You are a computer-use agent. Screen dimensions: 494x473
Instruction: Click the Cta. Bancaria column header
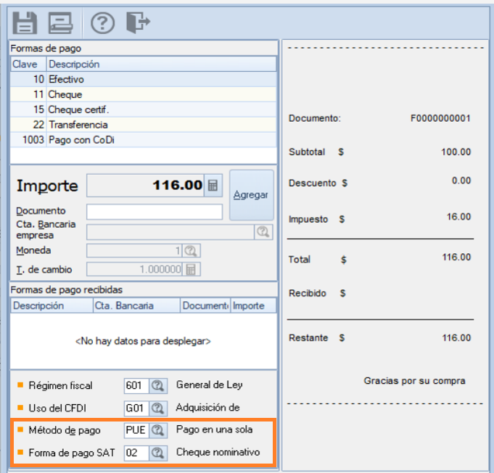click(136, 305)
